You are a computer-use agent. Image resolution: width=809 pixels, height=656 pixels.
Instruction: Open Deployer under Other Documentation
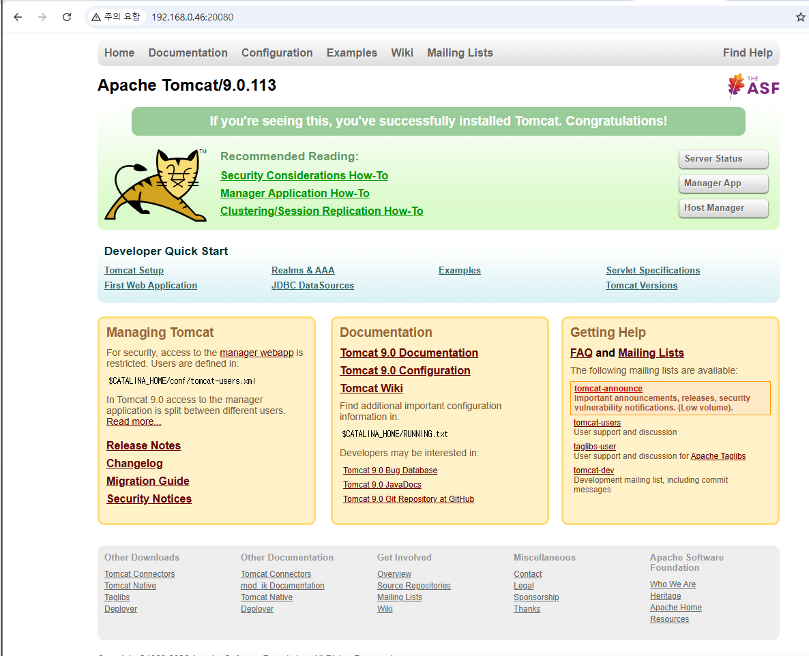click(257, 609)
